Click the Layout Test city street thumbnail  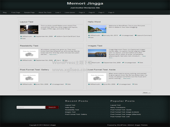[29, 30]
